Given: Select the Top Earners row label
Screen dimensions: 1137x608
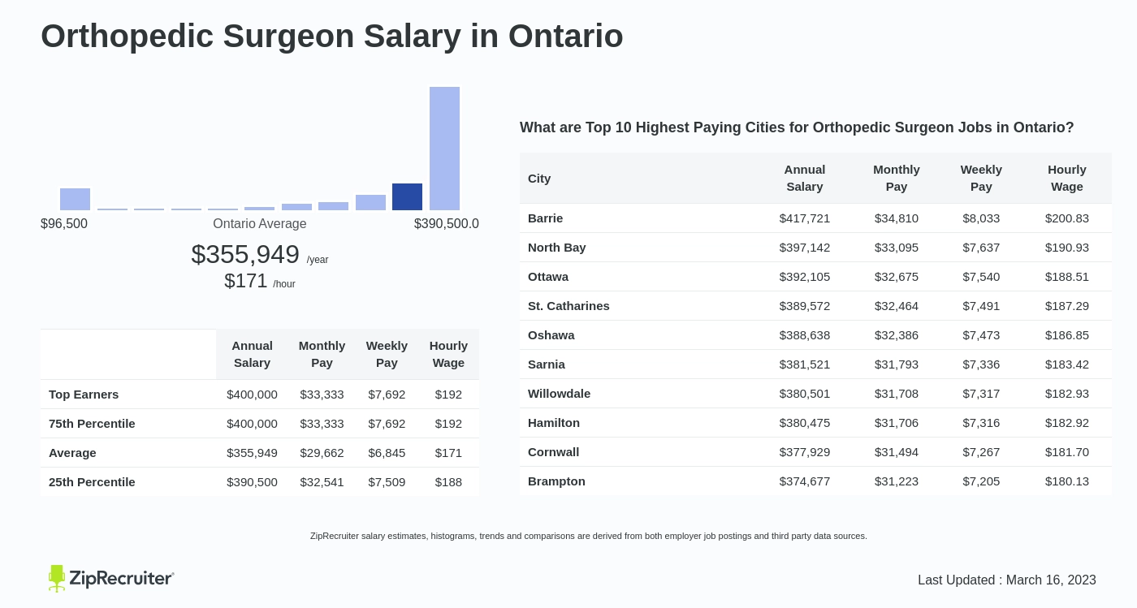Looking at the screenshot, I should point(84,394).
